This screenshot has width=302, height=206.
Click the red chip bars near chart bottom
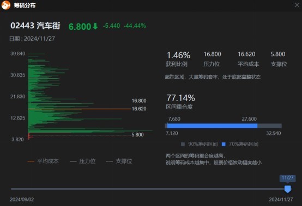click(x=30, y=136)
